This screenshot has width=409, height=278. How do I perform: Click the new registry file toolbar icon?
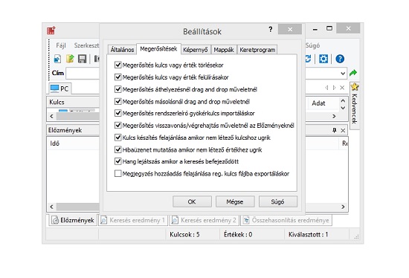57,59
